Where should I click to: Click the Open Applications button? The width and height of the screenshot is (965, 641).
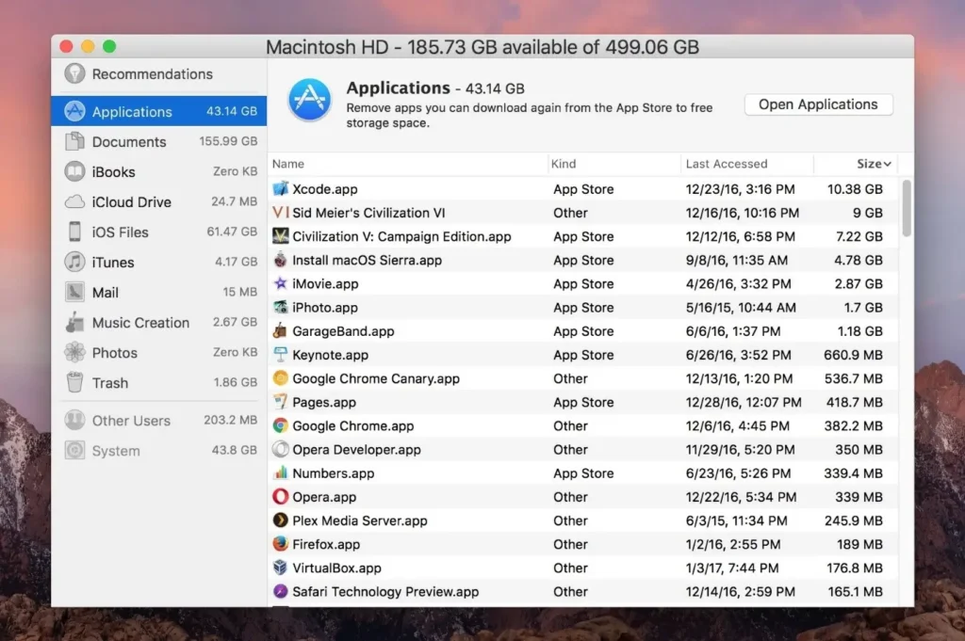818,104
